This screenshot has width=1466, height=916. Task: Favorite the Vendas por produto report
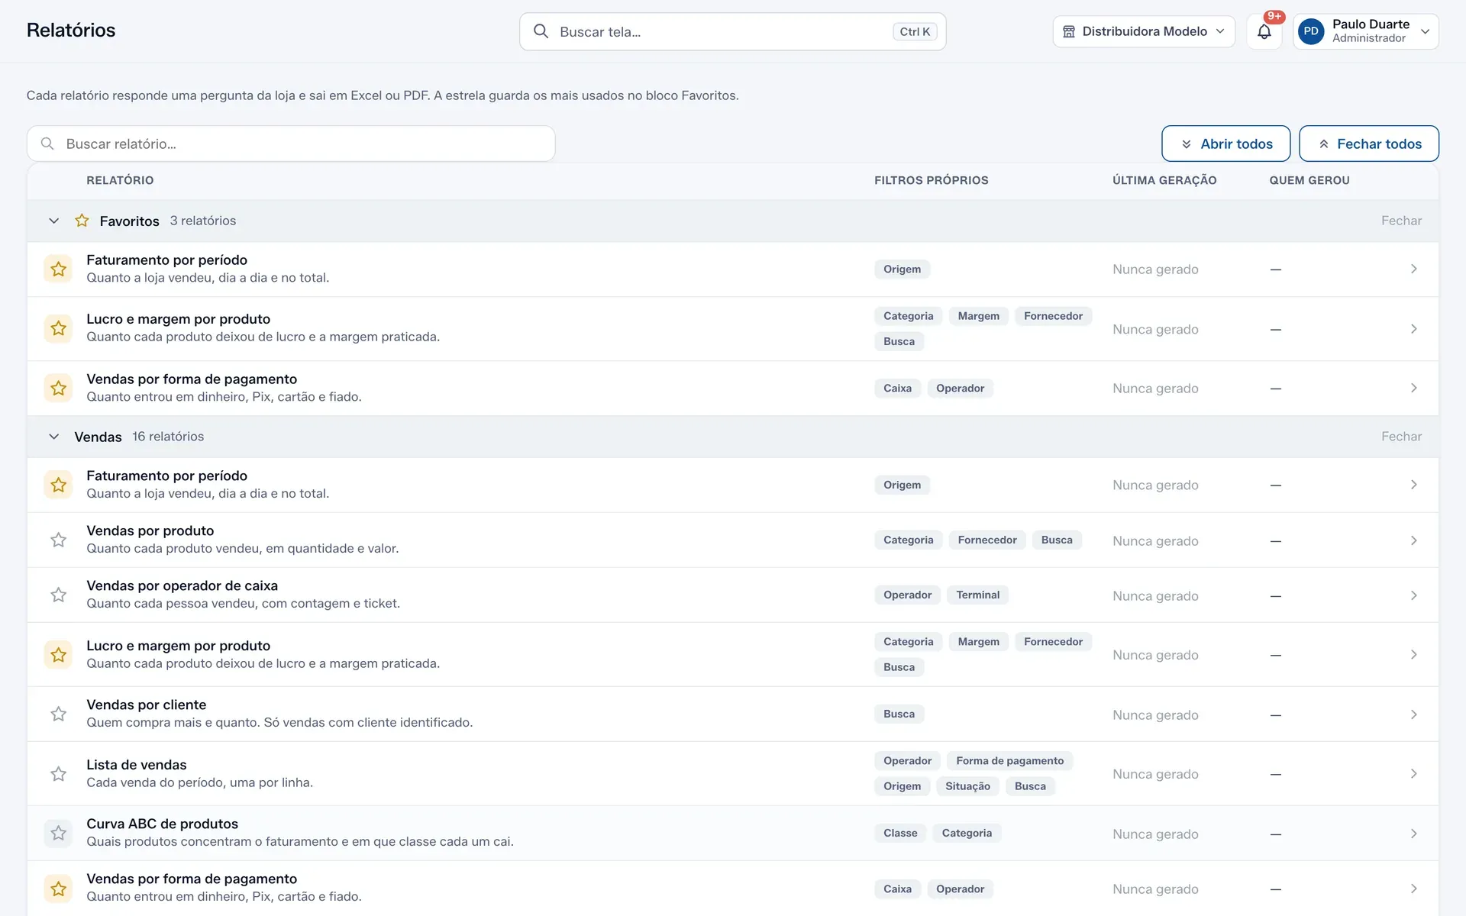[x=58, y=540]
